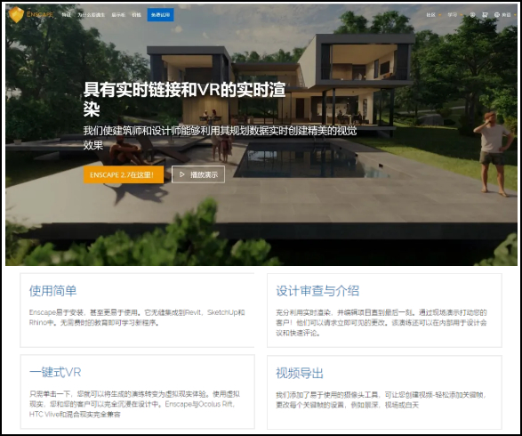Open the 展示柜 nav menu item
The height and width of the screenshot is (436, 522).
coord(118,14)
